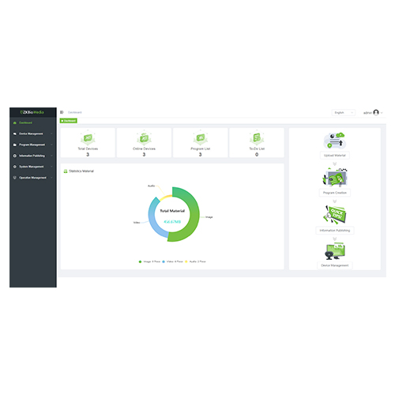
Task: Select the green Dashboard page tab
Action: click(69, 121)
